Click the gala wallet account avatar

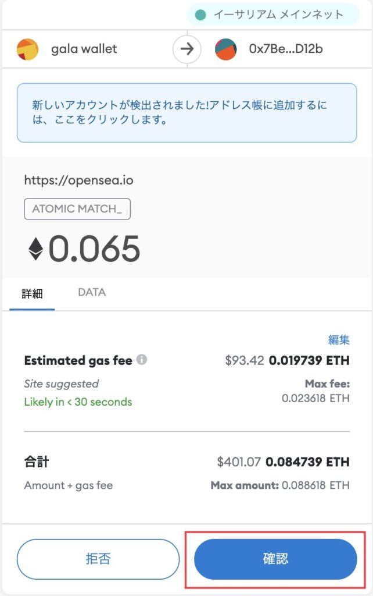tap(28, 49)
